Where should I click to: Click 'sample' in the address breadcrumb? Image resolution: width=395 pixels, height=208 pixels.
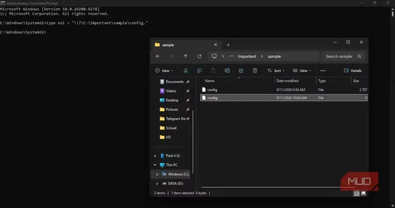click(x=274, y=56)
